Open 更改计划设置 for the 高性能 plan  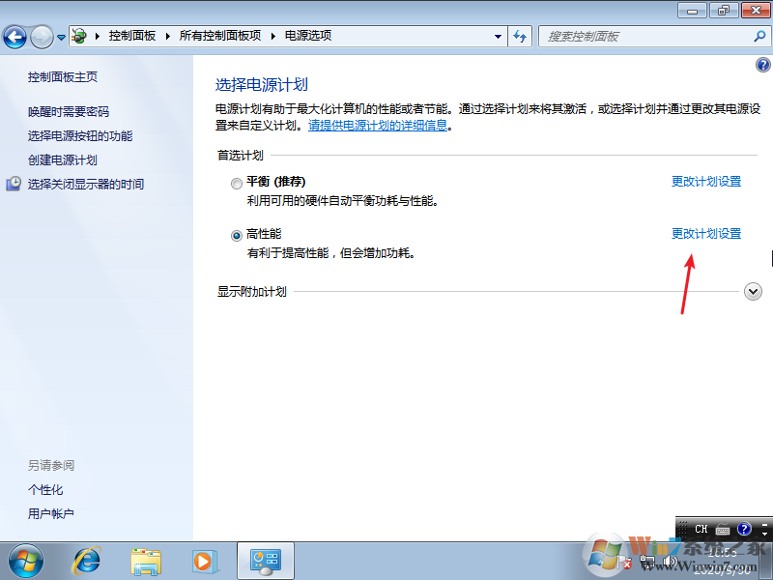click(706, 233)
